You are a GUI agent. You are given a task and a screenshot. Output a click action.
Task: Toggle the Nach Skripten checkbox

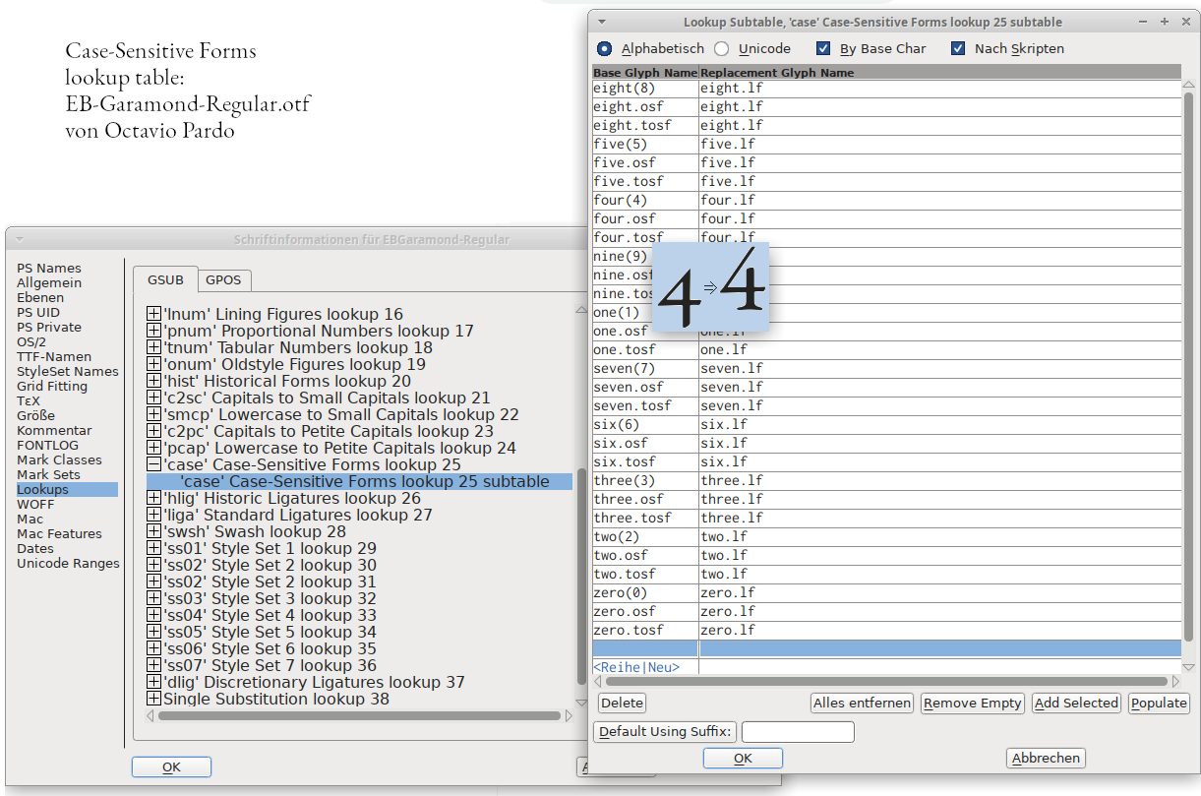coord(958,48)
